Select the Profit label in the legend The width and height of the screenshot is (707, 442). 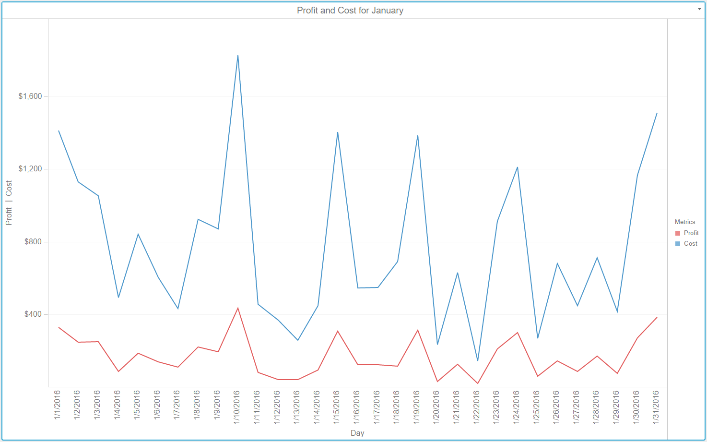pos(691,233)
